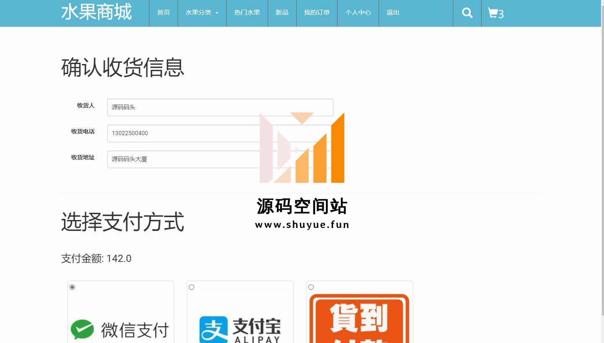Go to 首页 in the navbar

(x=163, y=13)
